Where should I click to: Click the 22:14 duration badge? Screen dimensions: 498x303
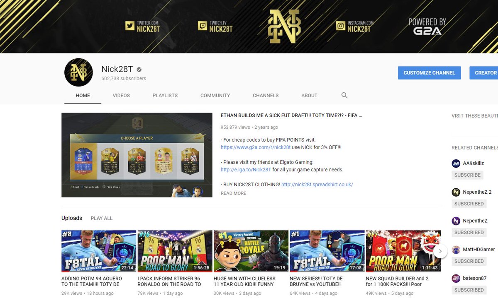pyautogui.click(x=127, y=268)
